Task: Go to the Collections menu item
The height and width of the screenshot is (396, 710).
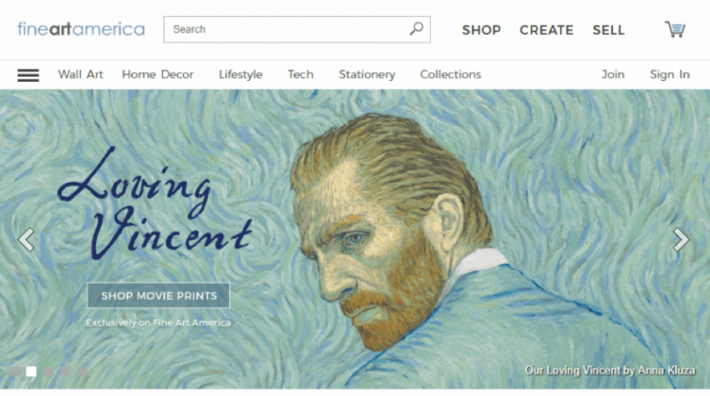Action: point(450,75)
